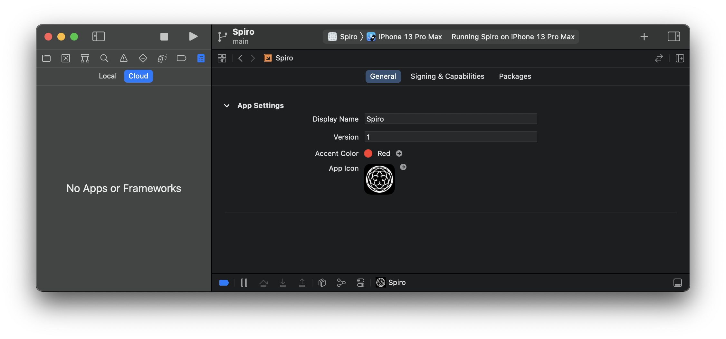Toggle the inspector panel on the right

(674, 36)
